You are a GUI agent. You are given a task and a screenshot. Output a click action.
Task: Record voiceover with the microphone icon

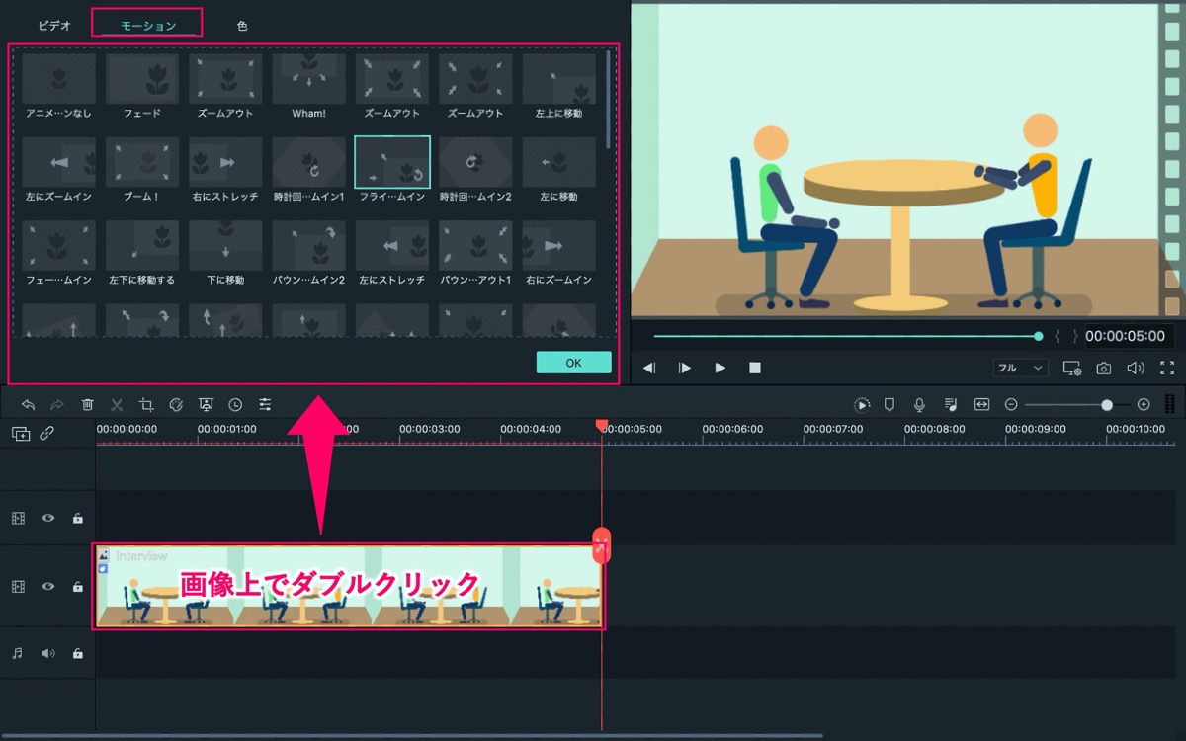pos(919,404)
